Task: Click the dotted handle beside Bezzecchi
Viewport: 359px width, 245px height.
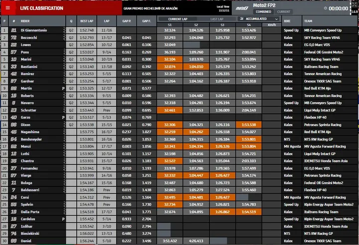Action: coord(64,37)
